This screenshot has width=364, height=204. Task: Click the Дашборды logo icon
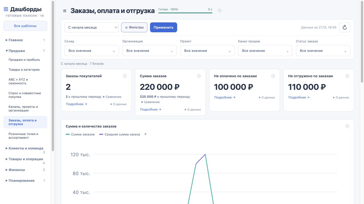pos(6,9)
